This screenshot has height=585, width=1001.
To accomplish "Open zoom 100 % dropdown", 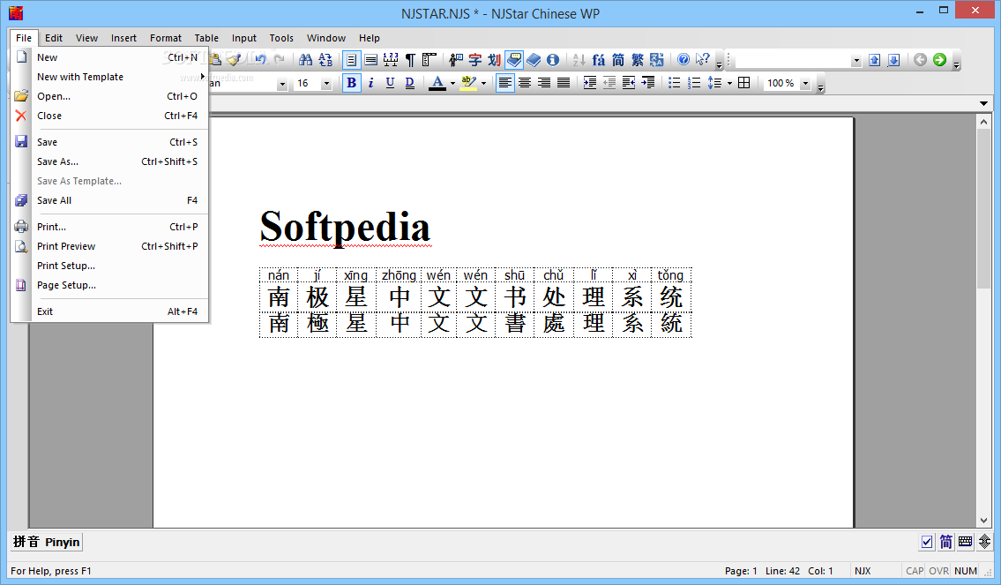I will 805,84.
